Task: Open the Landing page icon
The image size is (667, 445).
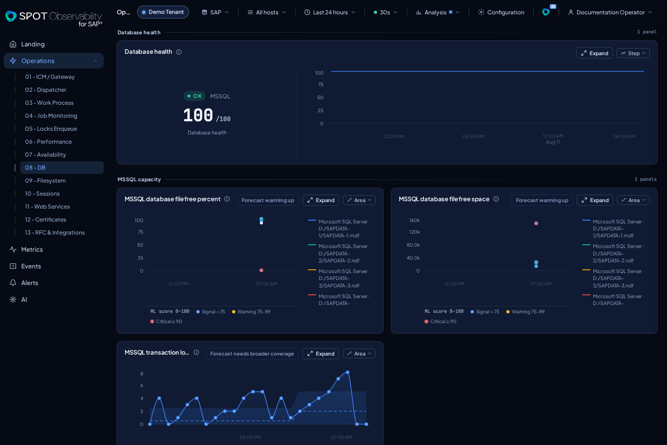Action: [x=13, y=44]
